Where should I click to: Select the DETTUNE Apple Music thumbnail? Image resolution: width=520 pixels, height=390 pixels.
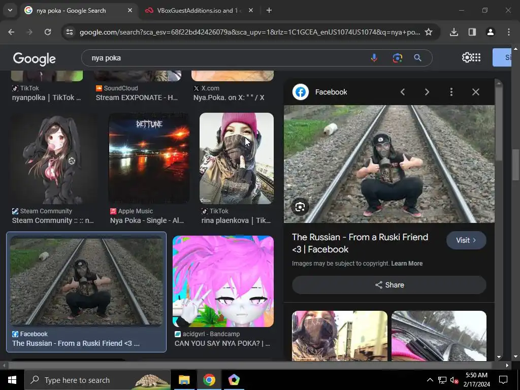pos(149,158)
